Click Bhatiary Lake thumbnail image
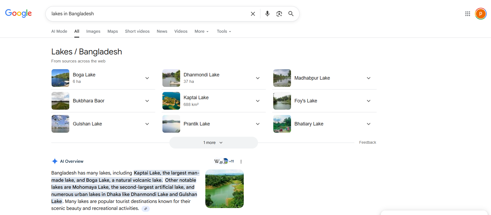491x215 pixels. [x=282, y=124]
